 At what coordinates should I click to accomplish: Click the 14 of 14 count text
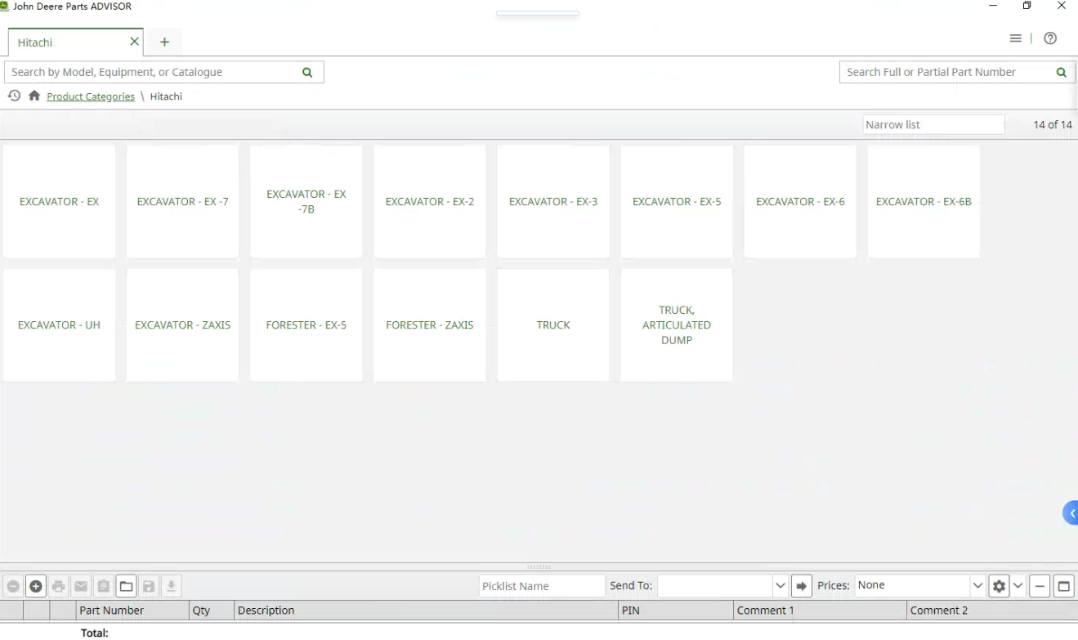click(1053, 124)
